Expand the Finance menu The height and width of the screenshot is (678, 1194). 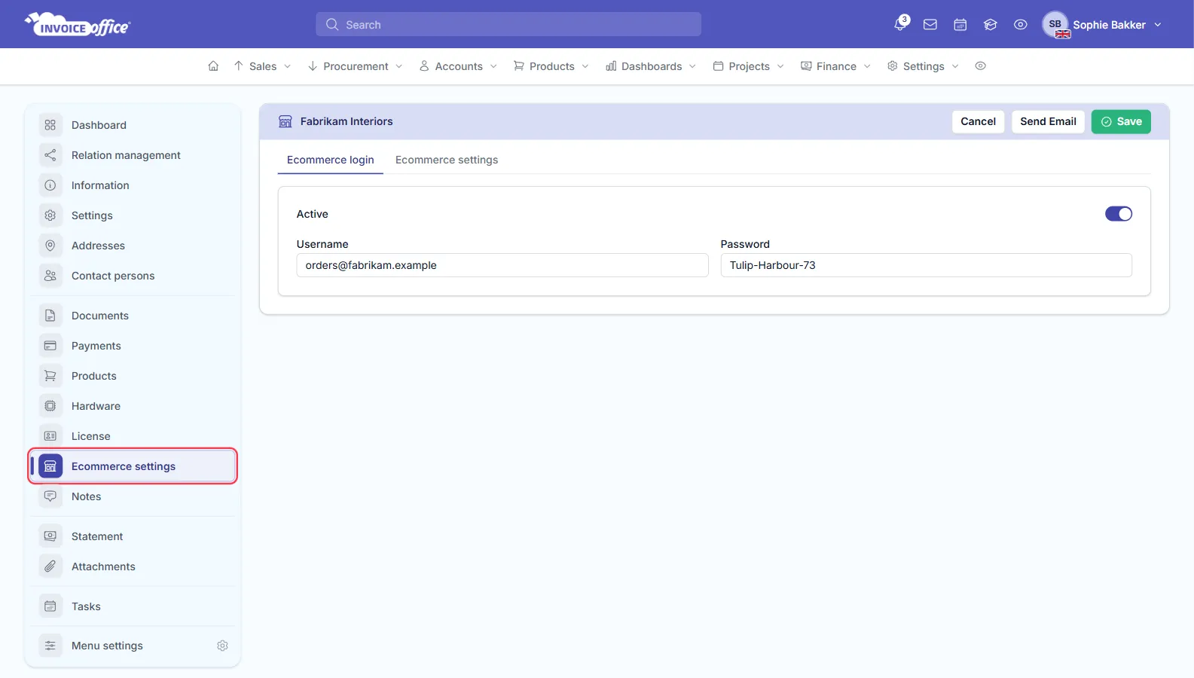coord(835,66)
